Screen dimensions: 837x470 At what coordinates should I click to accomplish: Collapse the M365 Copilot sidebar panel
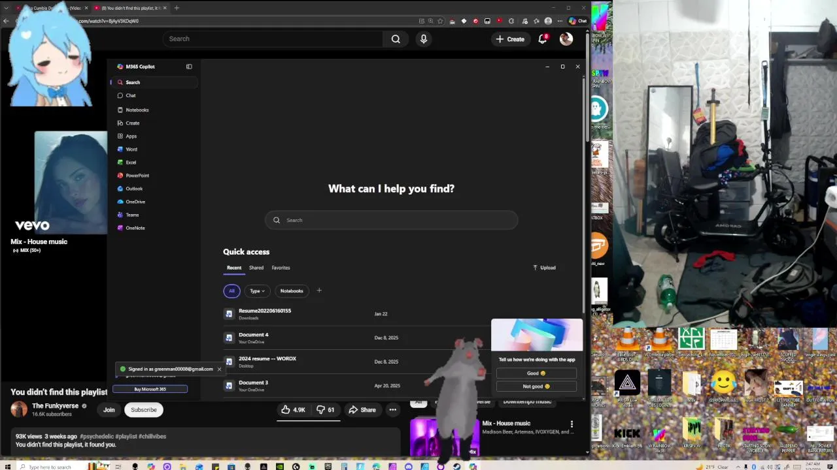point(189,67)
